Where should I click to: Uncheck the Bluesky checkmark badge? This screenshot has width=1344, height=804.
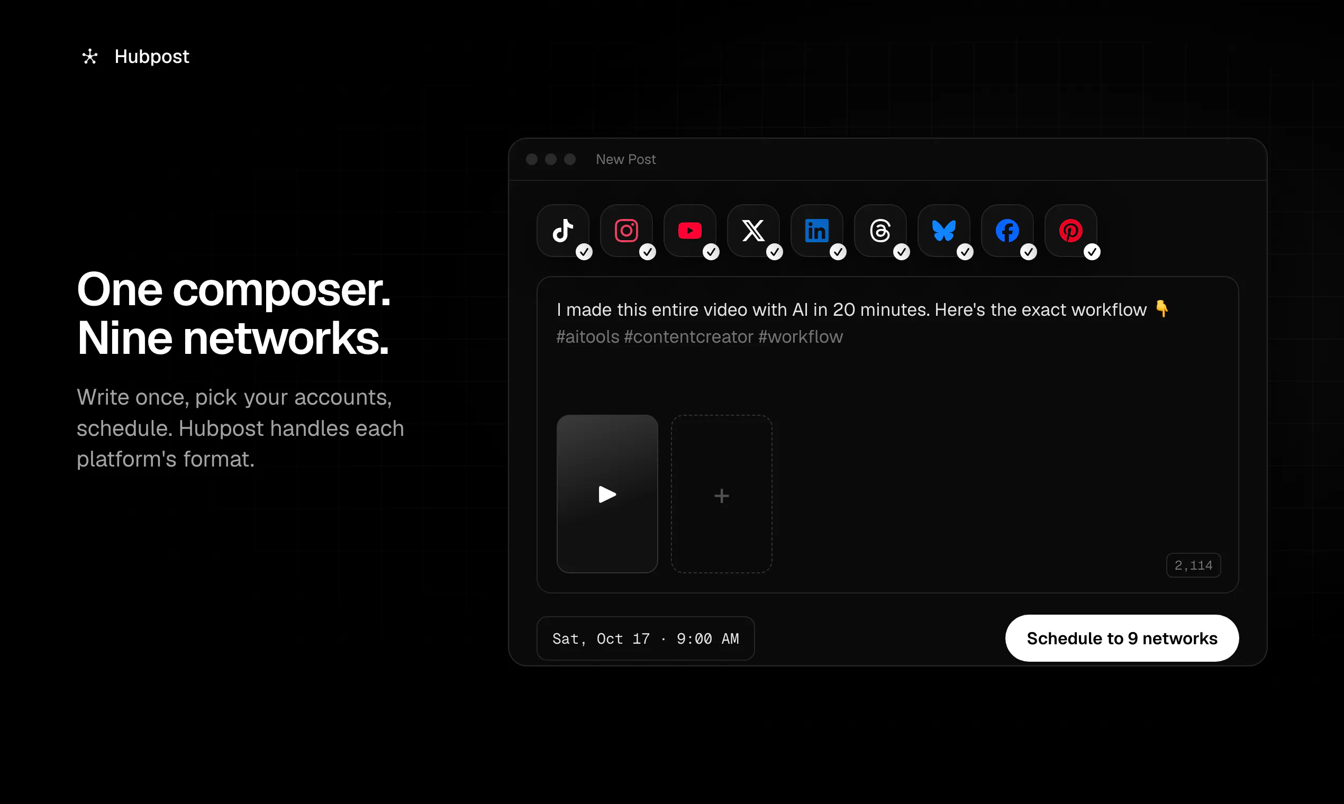(x=965, y=252)
